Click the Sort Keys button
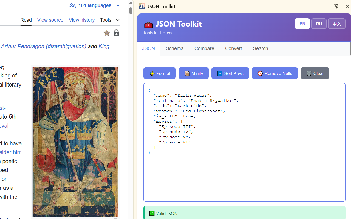The image size is (351, 219). pyautogui.click(x=230, y=73)
